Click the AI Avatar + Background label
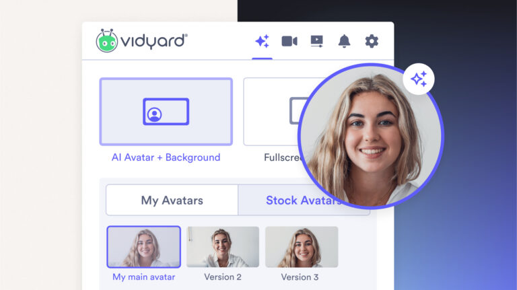Screen dimensions: 517x290 point(166,157)
